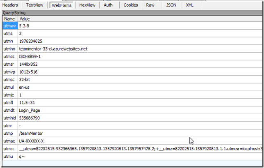
Task: Open the Auth tab
Action: [108, 5]
